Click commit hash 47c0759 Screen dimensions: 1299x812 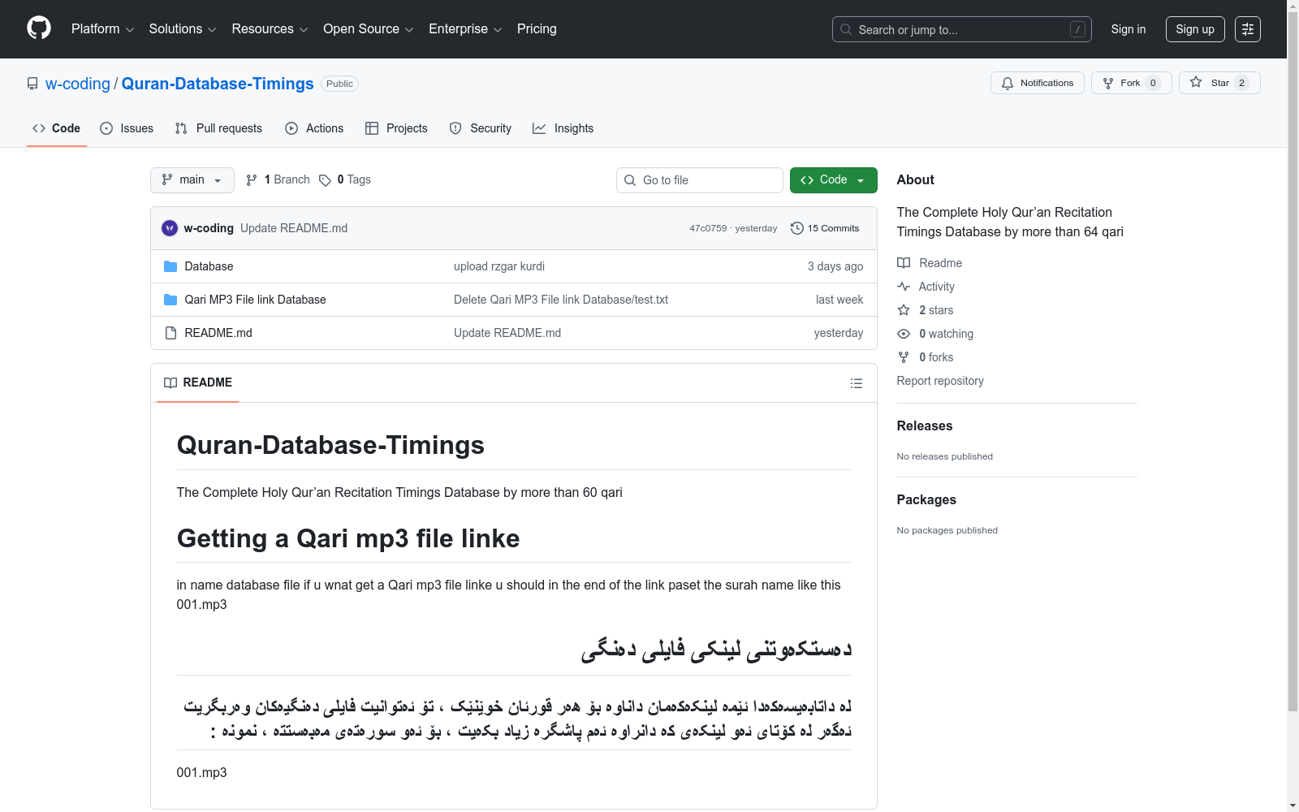click(x=708, y=228)
